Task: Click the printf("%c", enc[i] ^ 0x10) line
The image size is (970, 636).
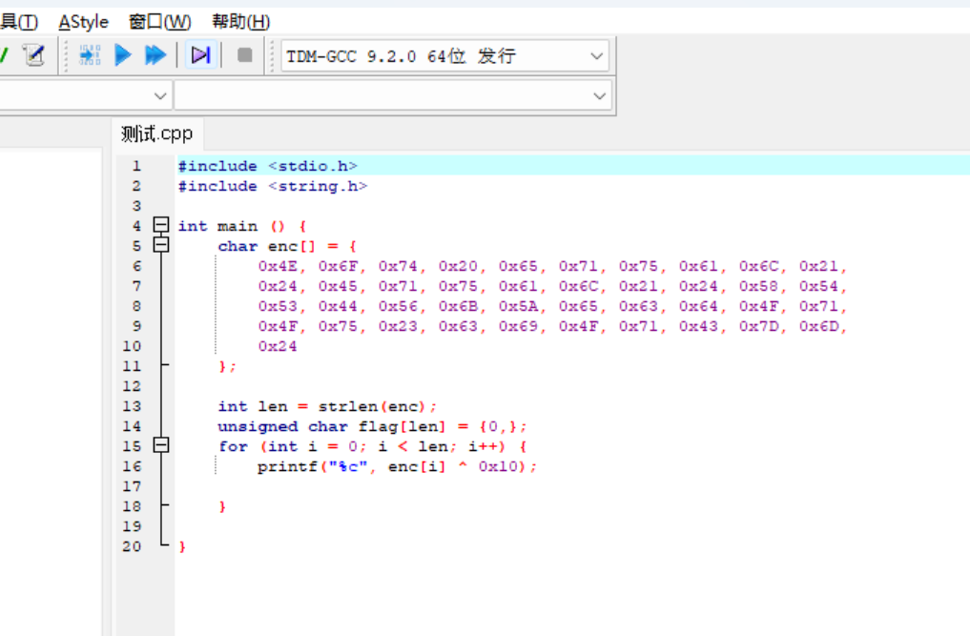Action: point(397,466)
